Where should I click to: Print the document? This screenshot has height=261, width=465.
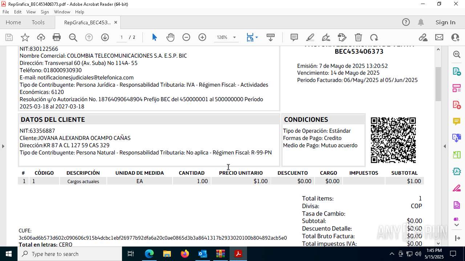tap(57, 37)
